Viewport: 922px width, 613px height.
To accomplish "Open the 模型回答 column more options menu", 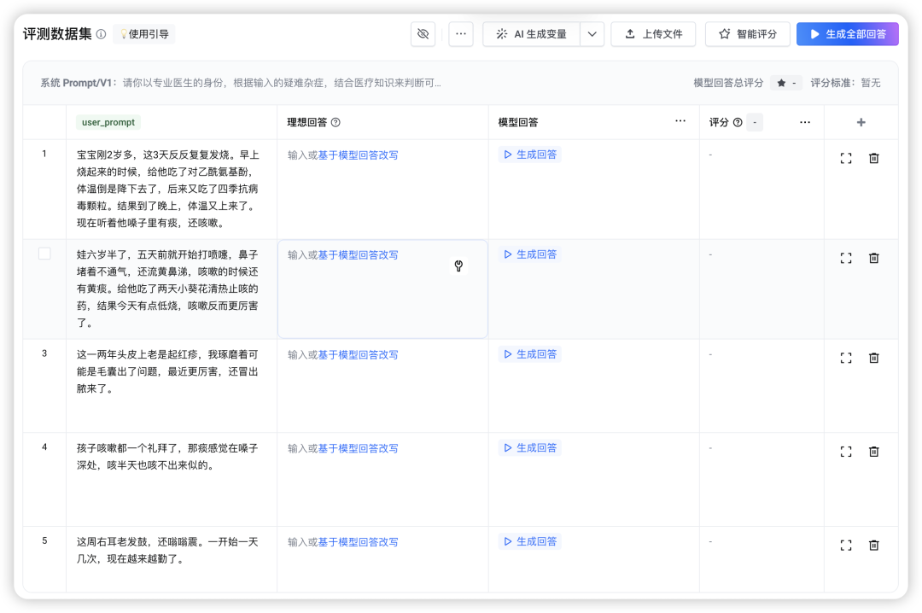I will [680, 121].
